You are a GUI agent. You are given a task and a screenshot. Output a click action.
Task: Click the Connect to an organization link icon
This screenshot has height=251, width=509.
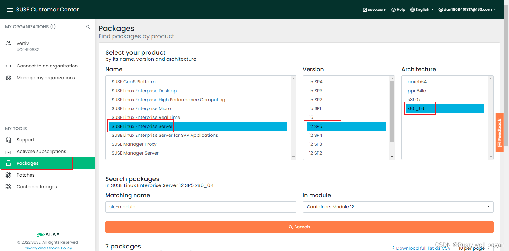9,66
